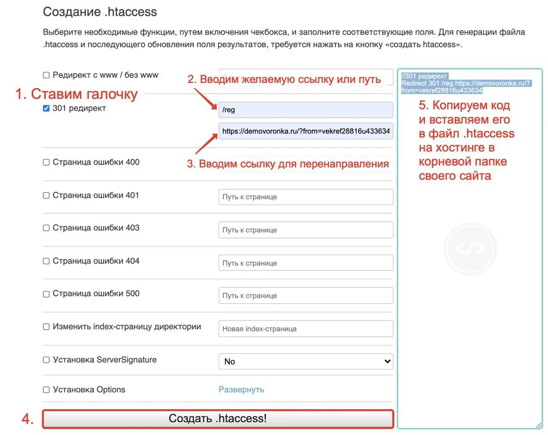Focus the demovoronka.ru redirect URL field
This screenshot has height=435, width=548.
point(306,131)
